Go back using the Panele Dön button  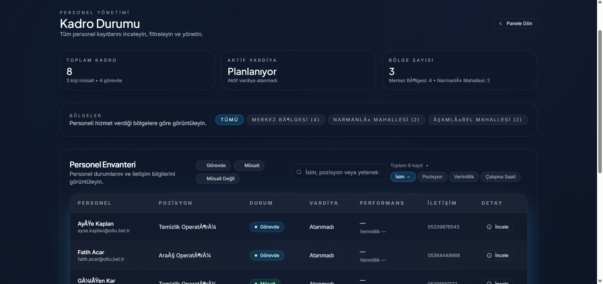tap(515, 24)
